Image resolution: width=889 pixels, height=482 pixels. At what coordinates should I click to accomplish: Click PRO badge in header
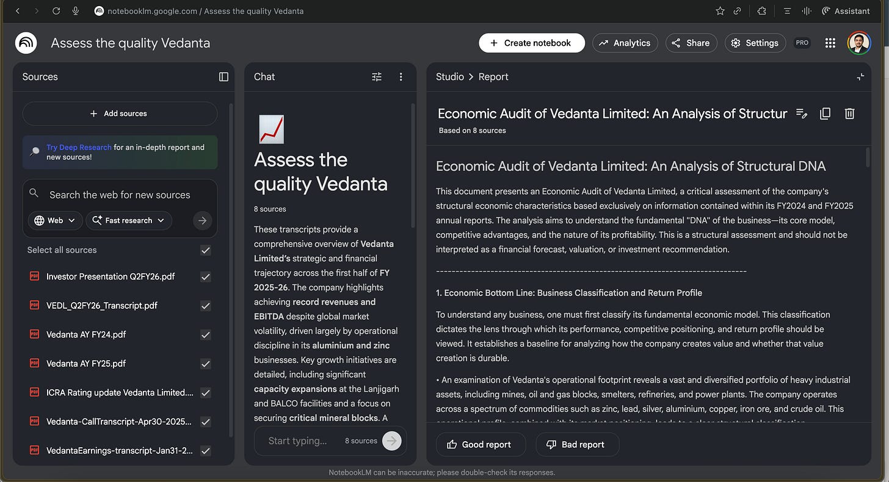(802, 43)
